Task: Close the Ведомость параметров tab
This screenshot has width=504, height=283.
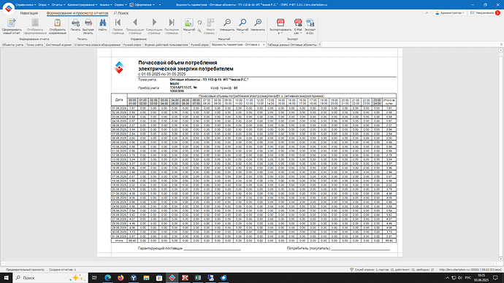Action: pos(264,45)
